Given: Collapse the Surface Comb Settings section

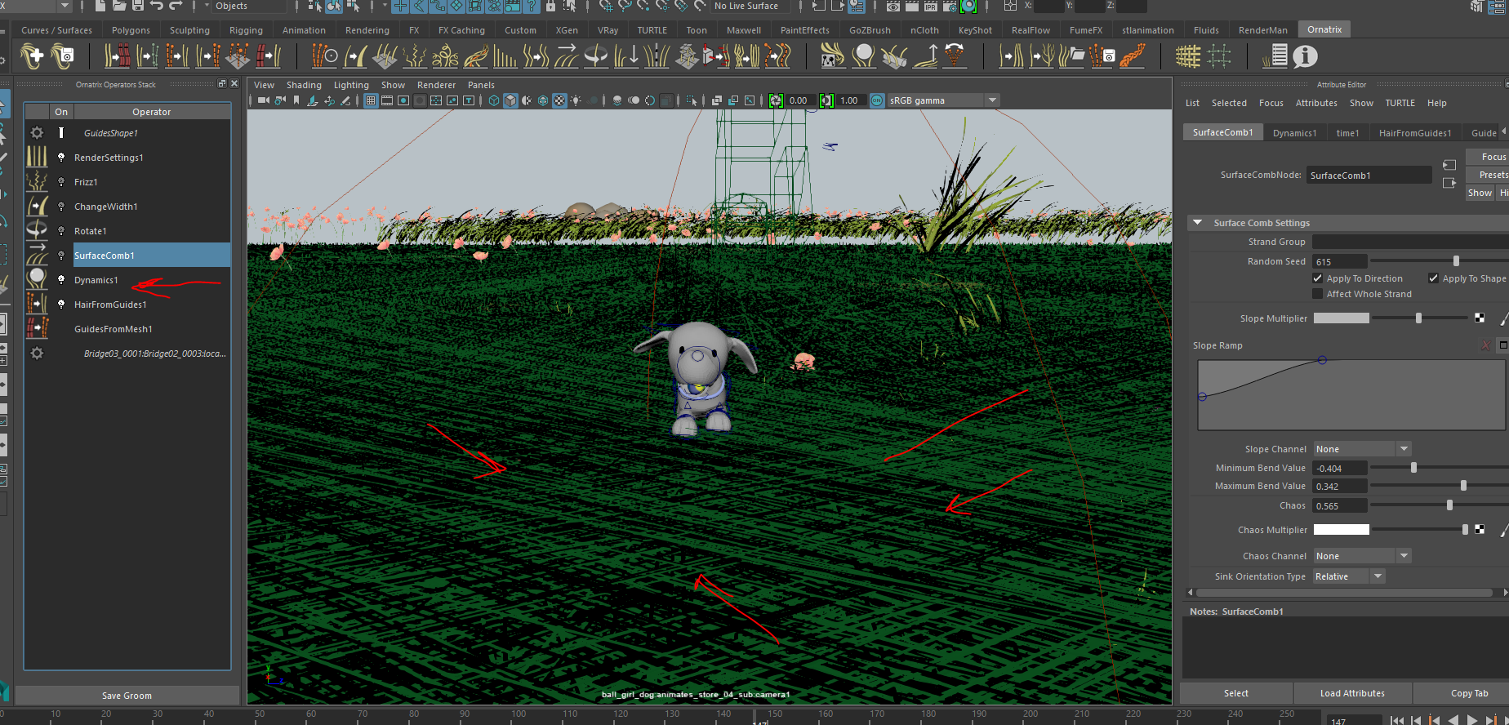Looking at the screenshot, I should [x=1197, y=223].
